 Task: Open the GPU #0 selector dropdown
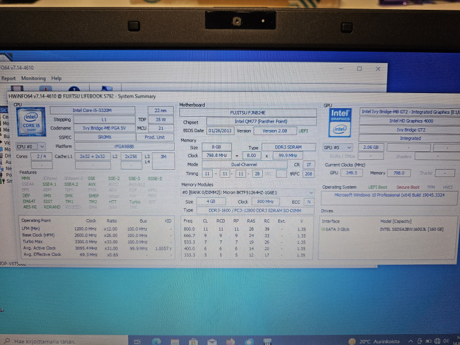click(x=338, y=147)
